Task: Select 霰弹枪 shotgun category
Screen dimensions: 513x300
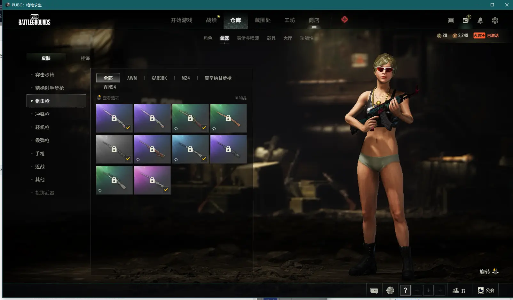Action: point(42,140)
